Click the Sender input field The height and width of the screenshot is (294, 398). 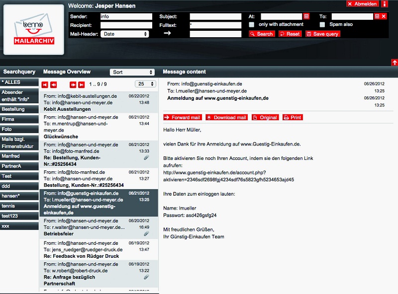(x=126, y=16)
